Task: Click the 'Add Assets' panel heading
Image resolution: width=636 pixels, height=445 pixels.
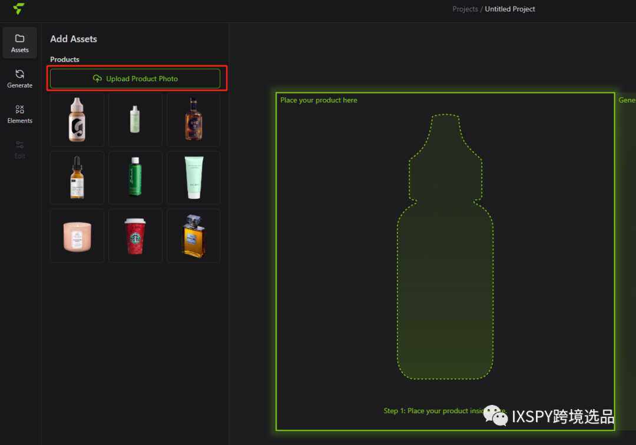Action: (74, 39)
